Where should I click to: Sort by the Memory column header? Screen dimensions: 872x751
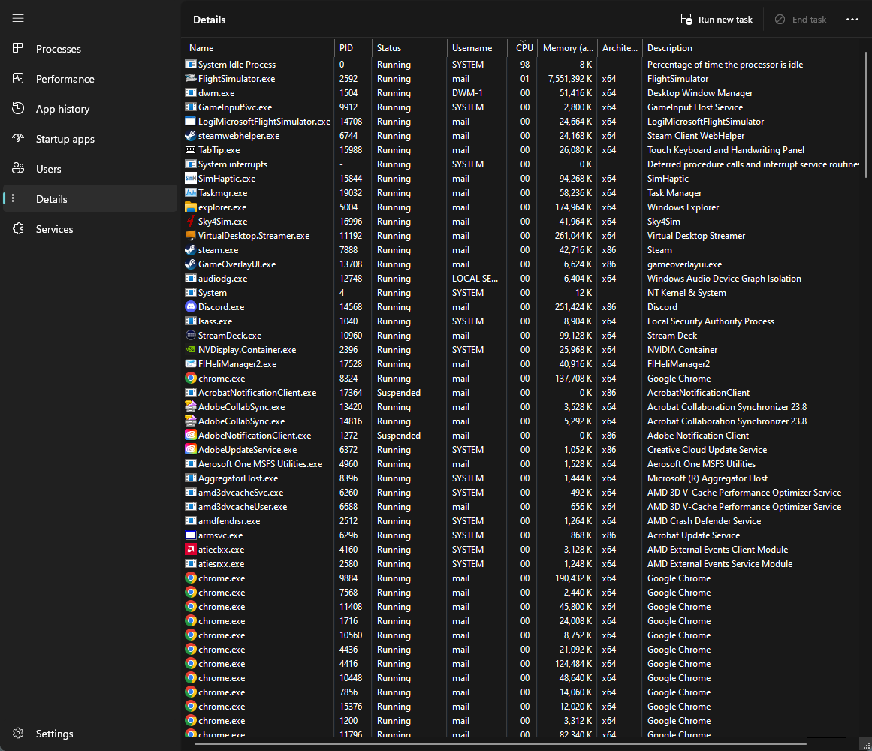pos(567,48)
